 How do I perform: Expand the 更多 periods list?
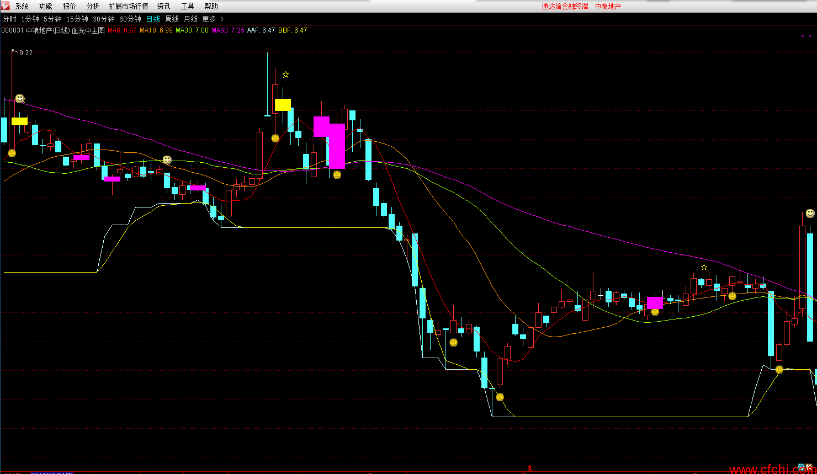tap(209, 19)
